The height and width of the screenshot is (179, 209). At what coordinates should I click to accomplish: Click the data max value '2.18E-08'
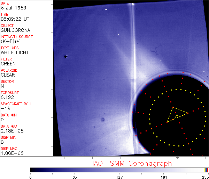point(10,131)
